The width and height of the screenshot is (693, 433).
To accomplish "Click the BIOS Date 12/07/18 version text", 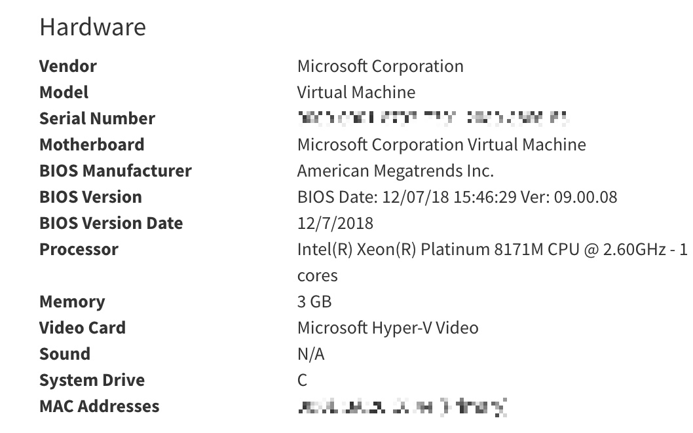I will (x=457, y=197).
